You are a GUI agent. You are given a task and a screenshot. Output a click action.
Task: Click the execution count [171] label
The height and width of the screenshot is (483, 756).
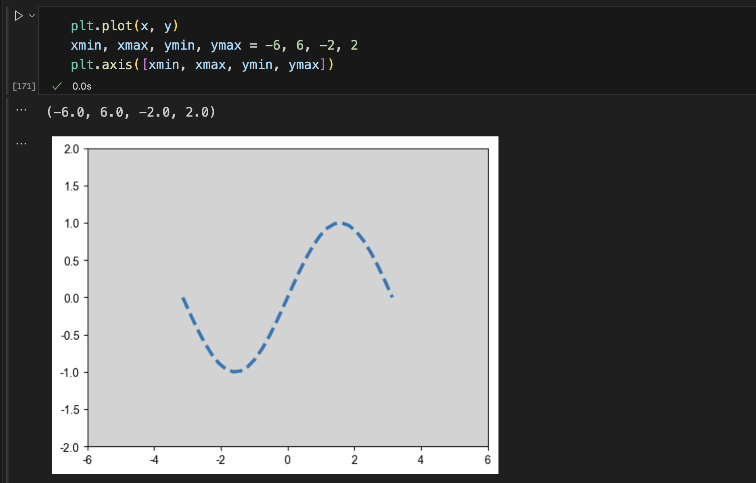click(24, 86)
